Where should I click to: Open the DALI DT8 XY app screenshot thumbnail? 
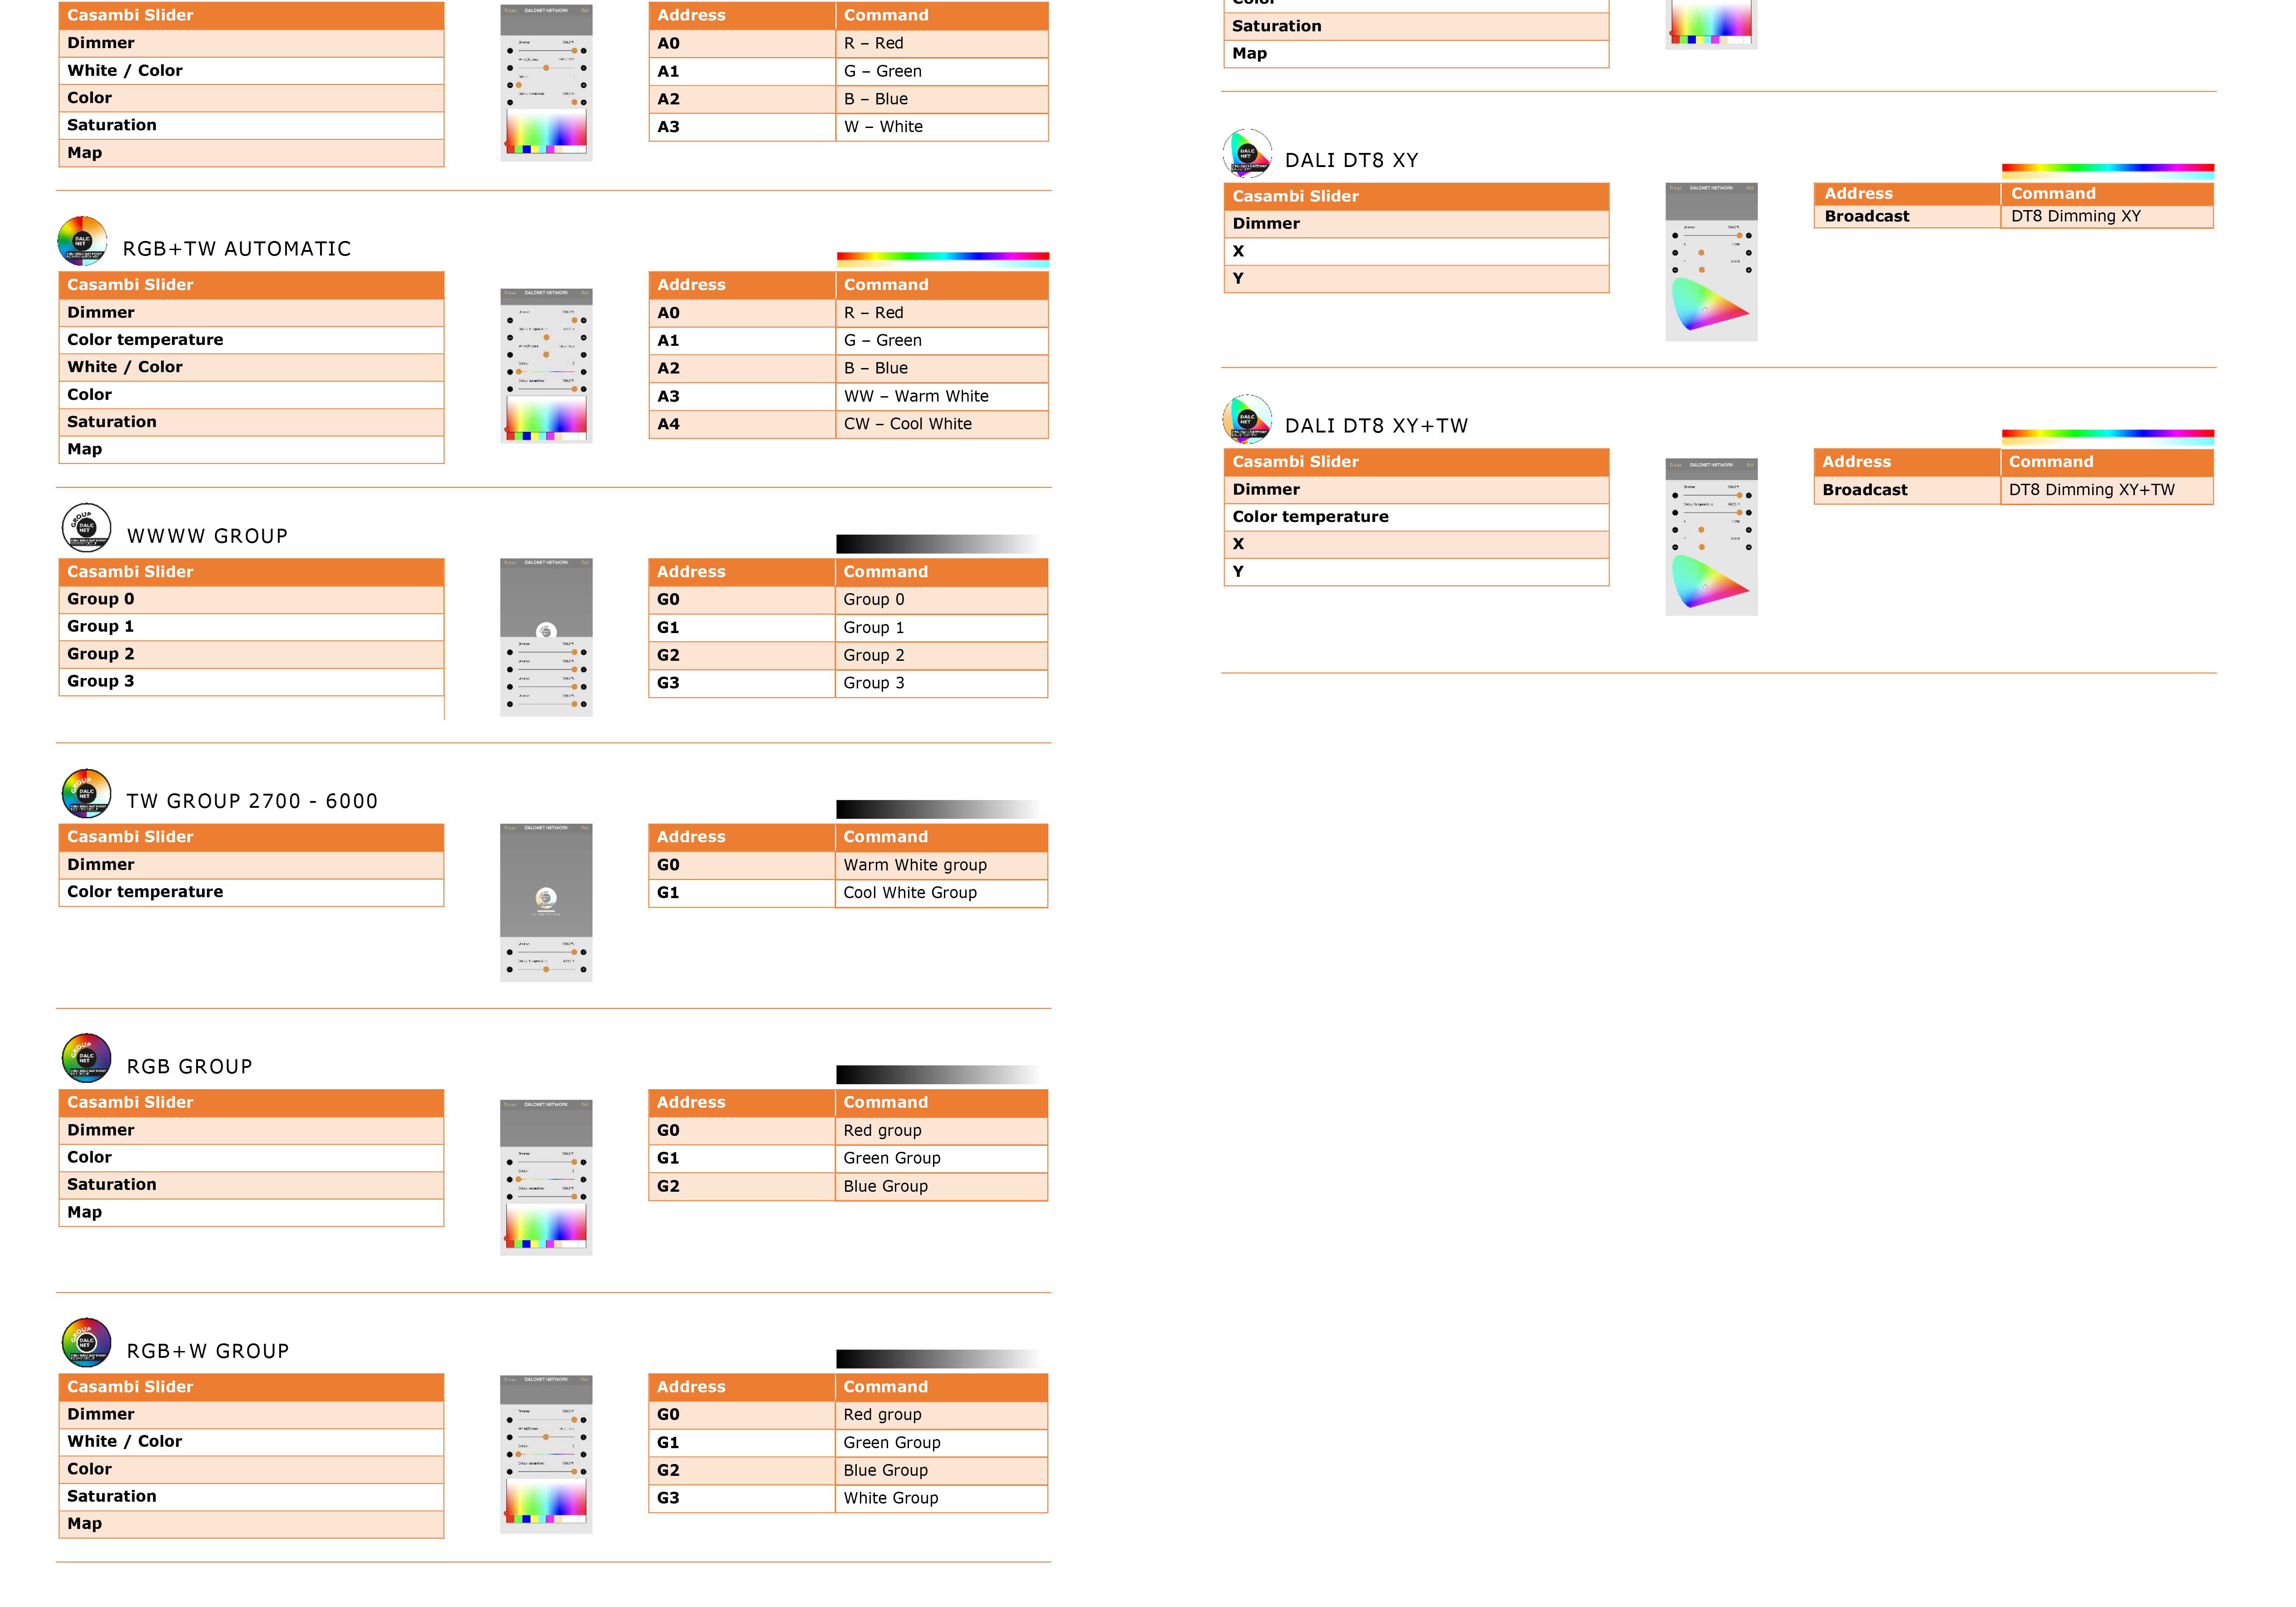(x=1711, y=262)
